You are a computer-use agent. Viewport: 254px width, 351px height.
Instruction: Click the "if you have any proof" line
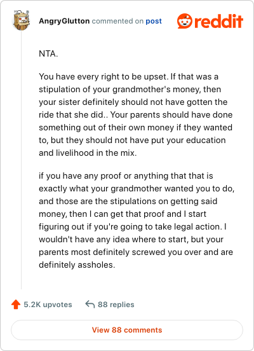pos(126,175)
